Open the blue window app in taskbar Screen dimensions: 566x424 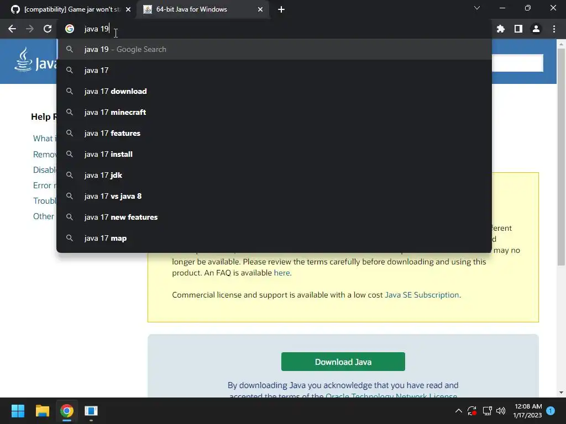[x=91, y=411]
